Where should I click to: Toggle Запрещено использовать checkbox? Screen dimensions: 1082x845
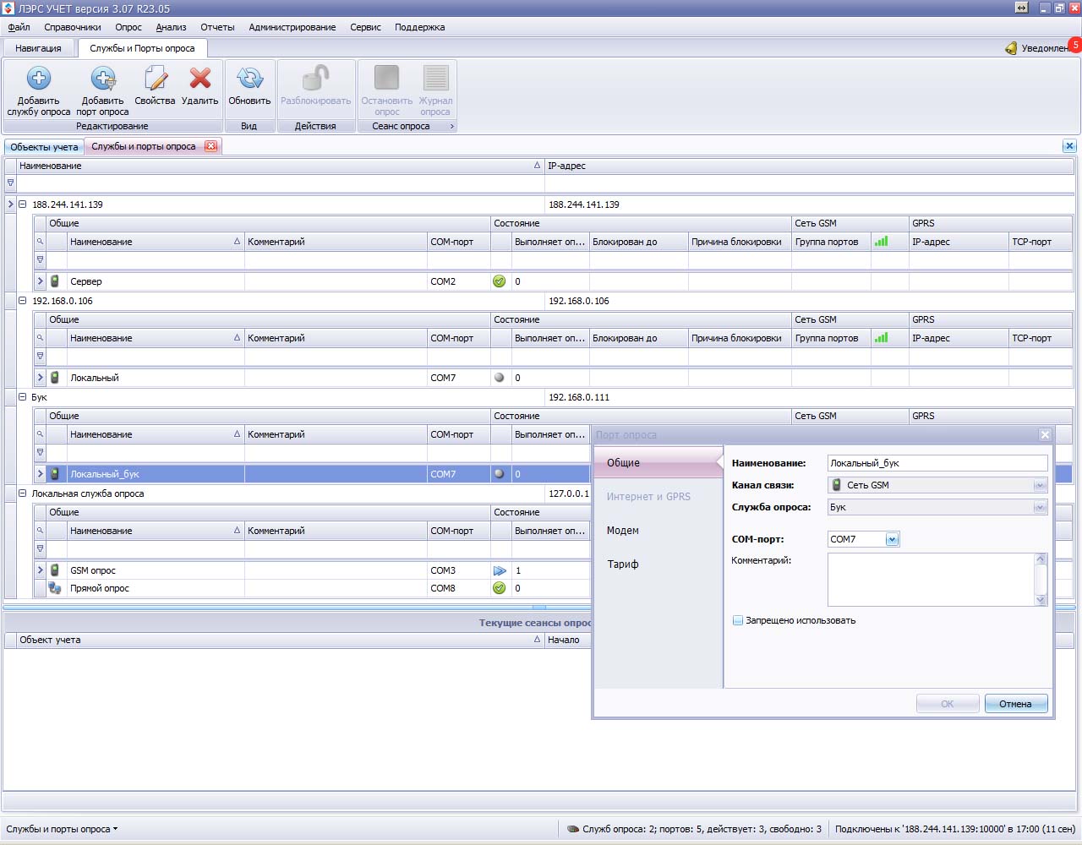pyautogui.click(x=738, y=620)
